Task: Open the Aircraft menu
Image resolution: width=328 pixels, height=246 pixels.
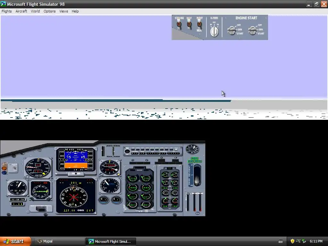Action: coord(21,11)
